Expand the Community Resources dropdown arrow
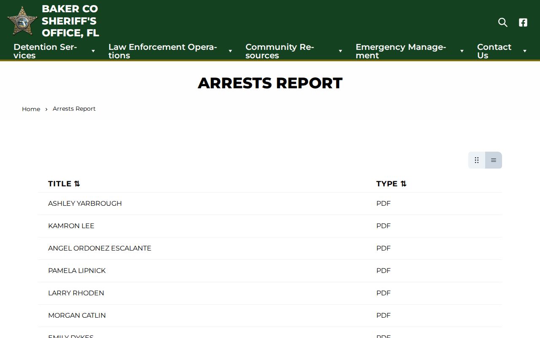The width and height of the screenshot is (540, 338). pyautogui.click(x=340, y=51)
